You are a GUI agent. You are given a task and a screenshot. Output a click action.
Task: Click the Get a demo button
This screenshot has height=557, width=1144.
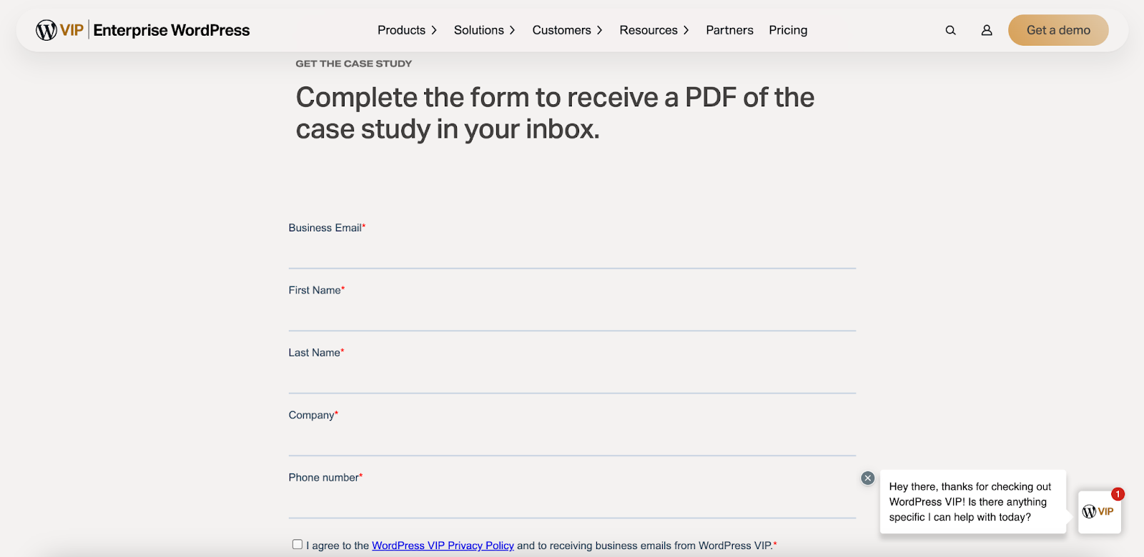pyautogui.click(x=1057, y=30)
